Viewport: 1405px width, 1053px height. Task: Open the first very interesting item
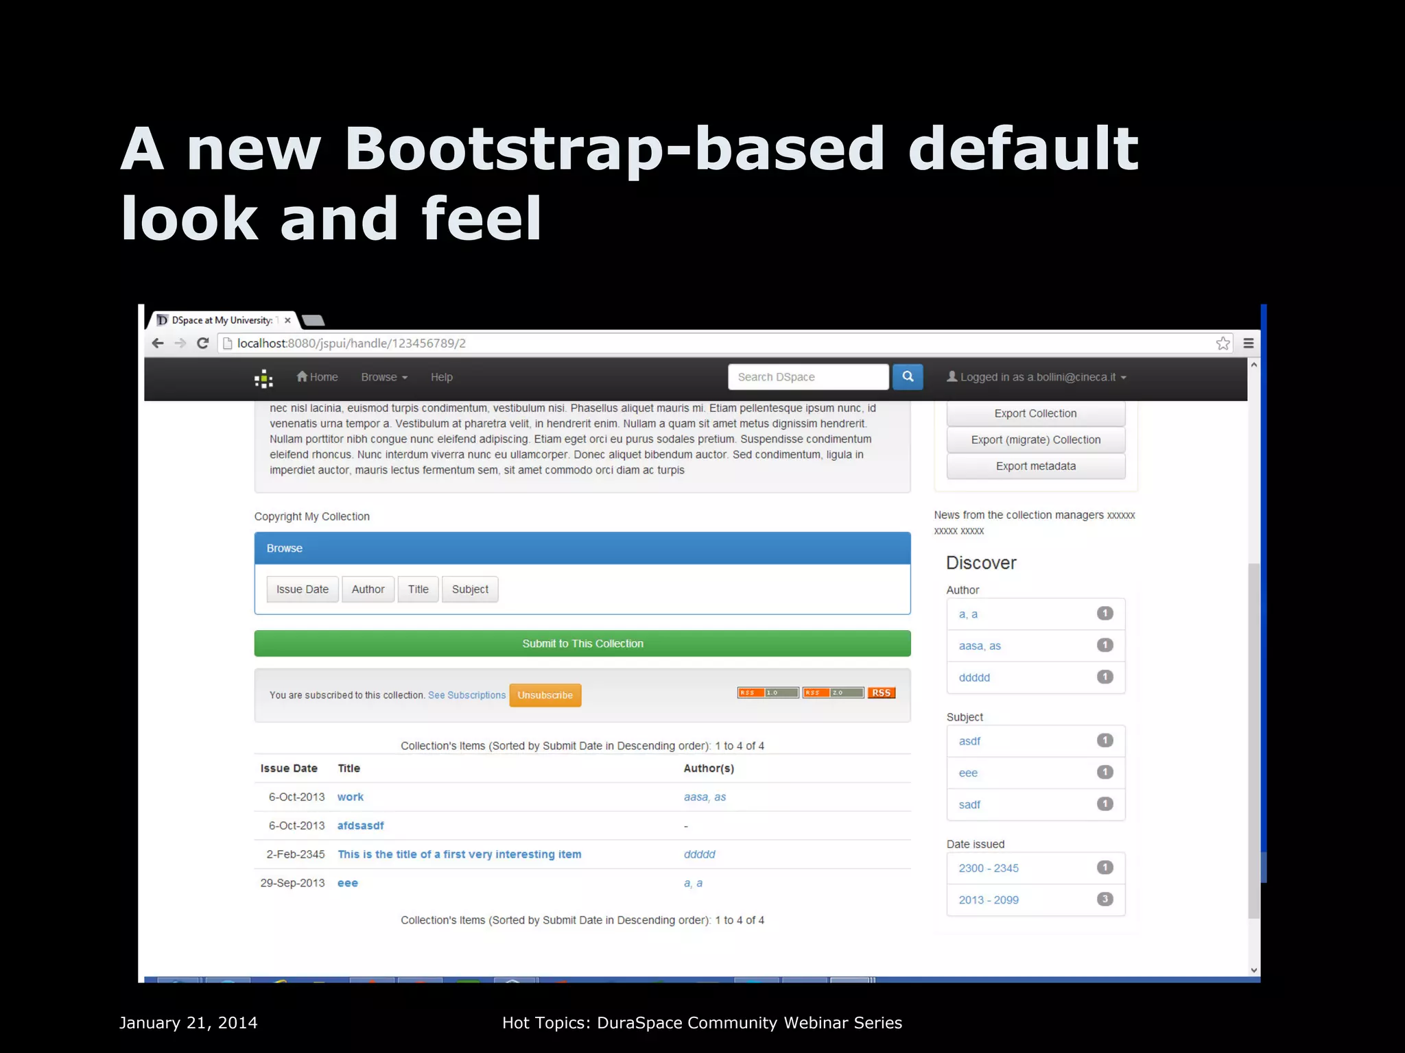click(460, 854)
